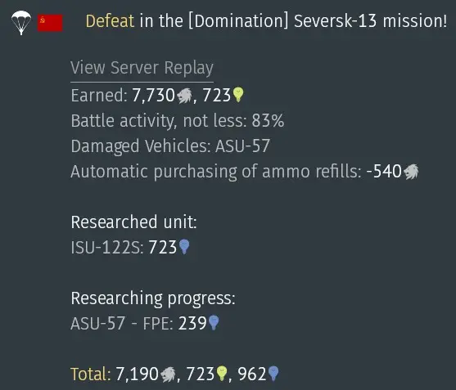456x390 pixels.
Task: Click the silver lion icon after 7,730
Action: (x=184, y=96)
